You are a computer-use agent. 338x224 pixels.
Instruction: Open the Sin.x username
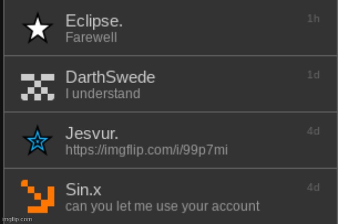click(83, 190)
